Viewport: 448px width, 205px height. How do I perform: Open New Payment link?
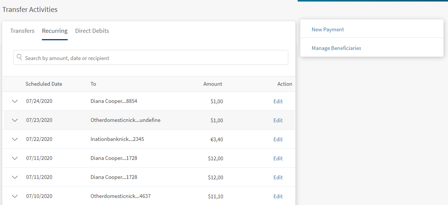[328, 29]
